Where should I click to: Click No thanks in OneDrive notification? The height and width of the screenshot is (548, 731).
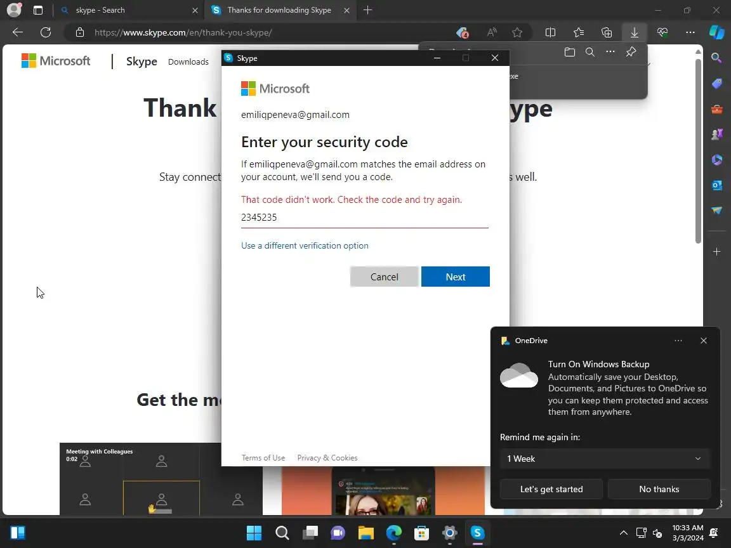659,489
